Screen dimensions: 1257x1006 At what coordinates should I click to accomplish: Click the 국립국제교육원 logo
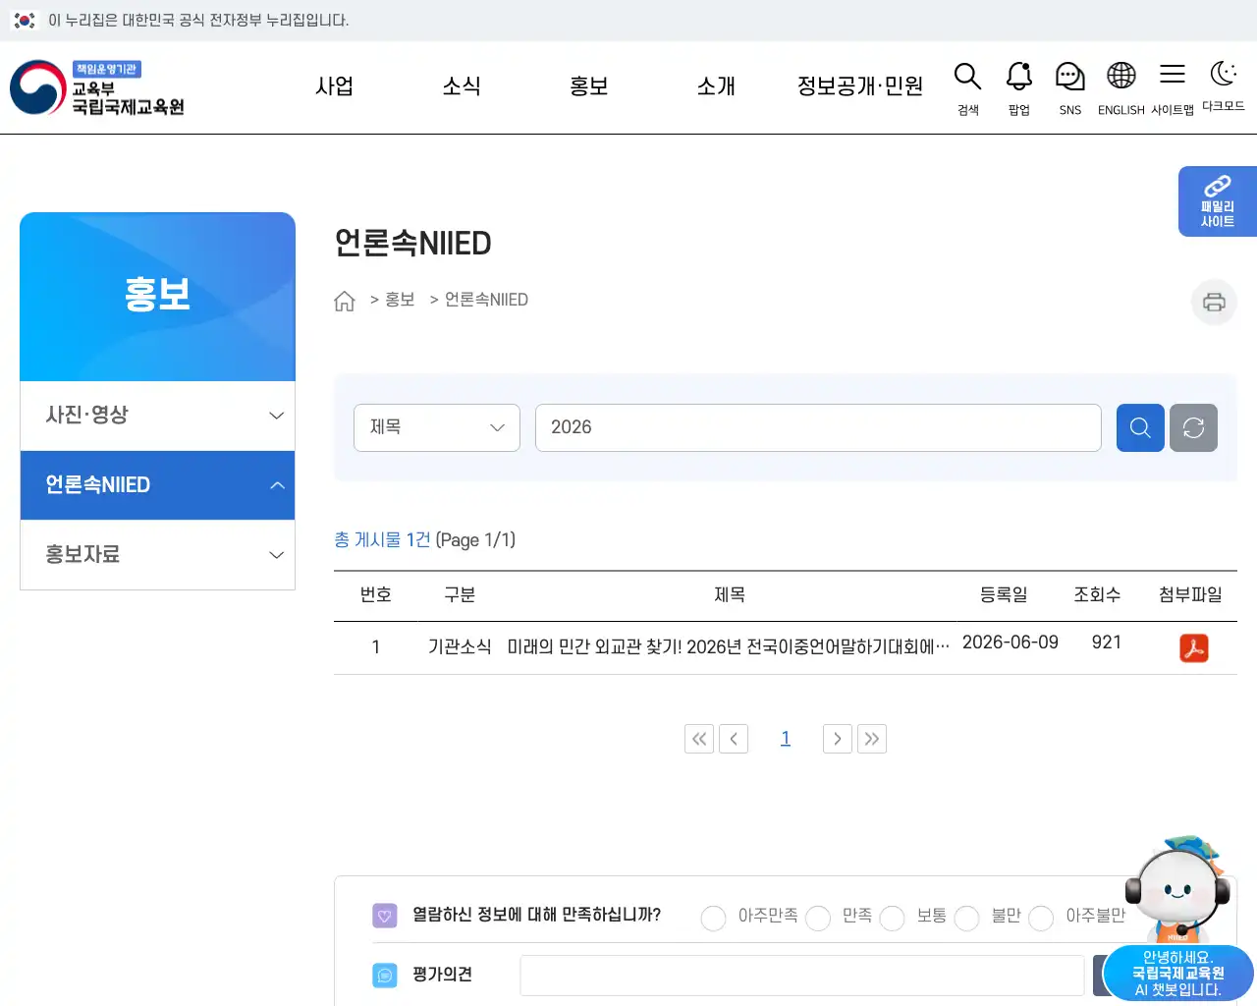tap(97, 87)
